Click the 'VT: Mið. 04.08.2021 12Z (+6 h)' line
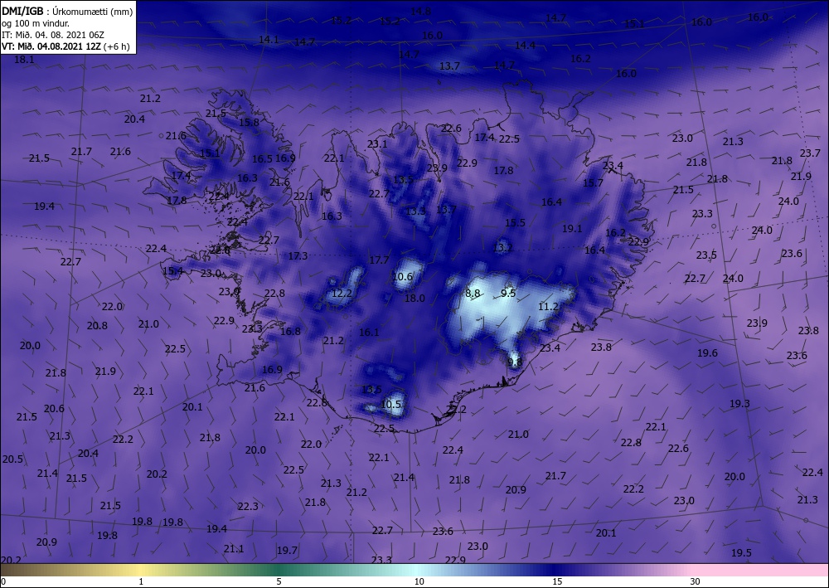The image size is (829, 588). (x=65, y=46)
